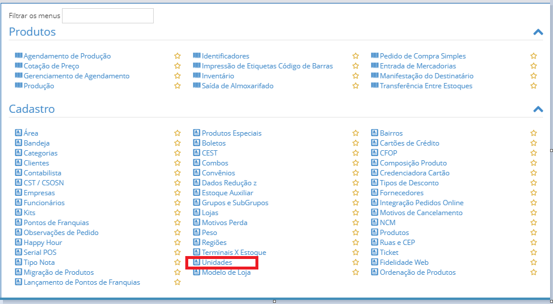The image size is (553, 304).
Task: Click the register icon next to Bairros
Action: click(x=375, y=133)
